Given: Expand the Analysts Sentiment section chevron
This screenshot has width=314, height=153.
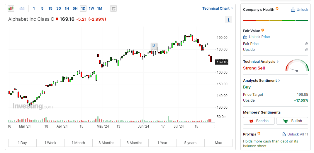Looking at the screenshot, I should coord(279,81).
